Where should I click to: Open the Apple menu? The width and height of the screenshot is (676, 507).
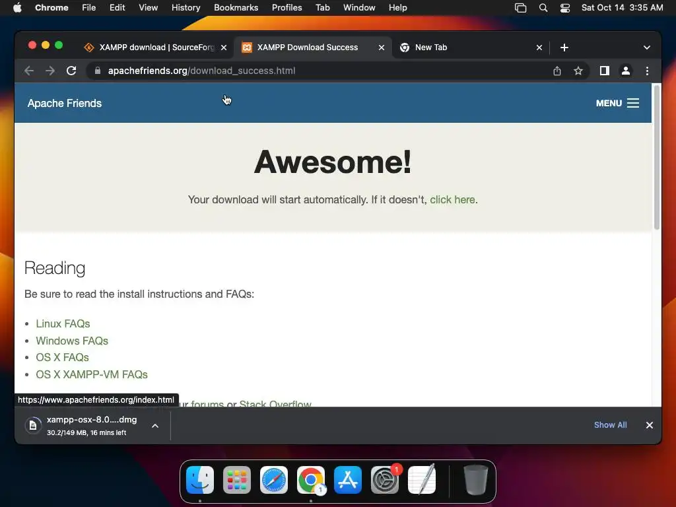[17, 8]
